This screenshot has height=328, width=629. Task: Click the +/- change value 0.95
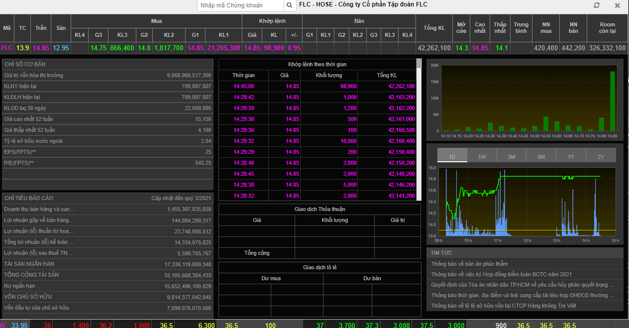tap(294, 48)
